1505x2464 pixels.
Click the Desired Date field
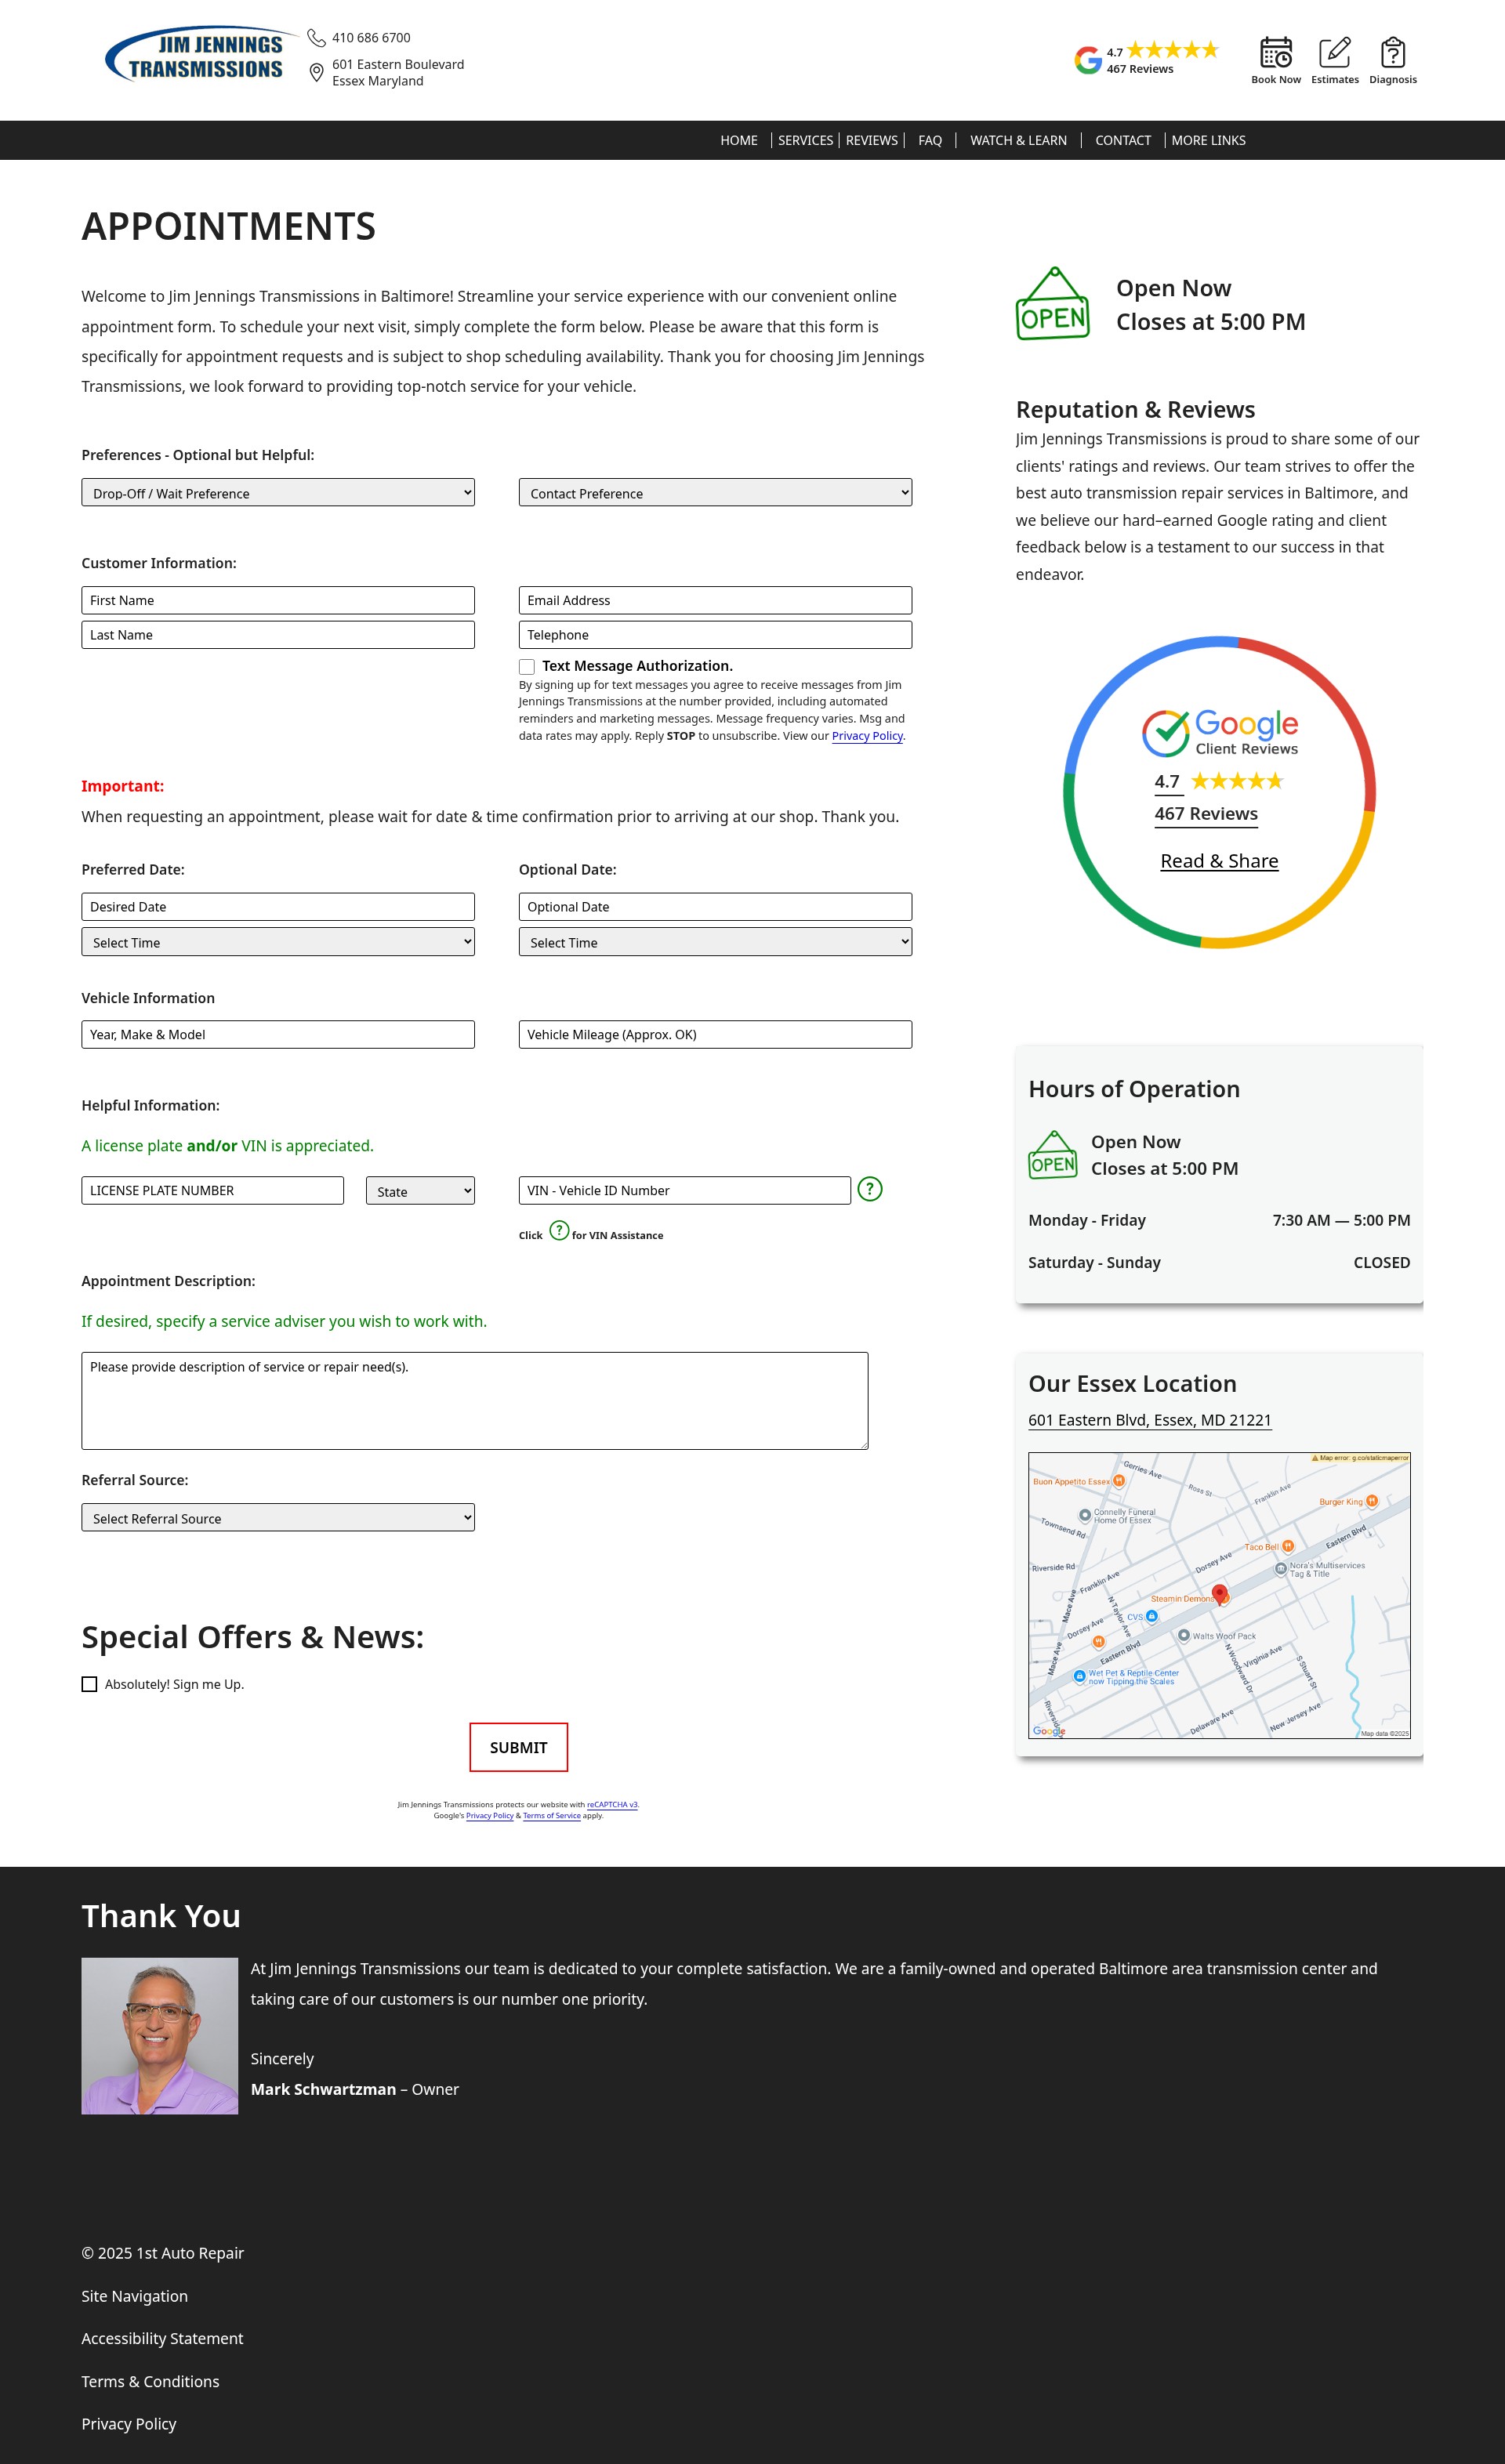278,907
